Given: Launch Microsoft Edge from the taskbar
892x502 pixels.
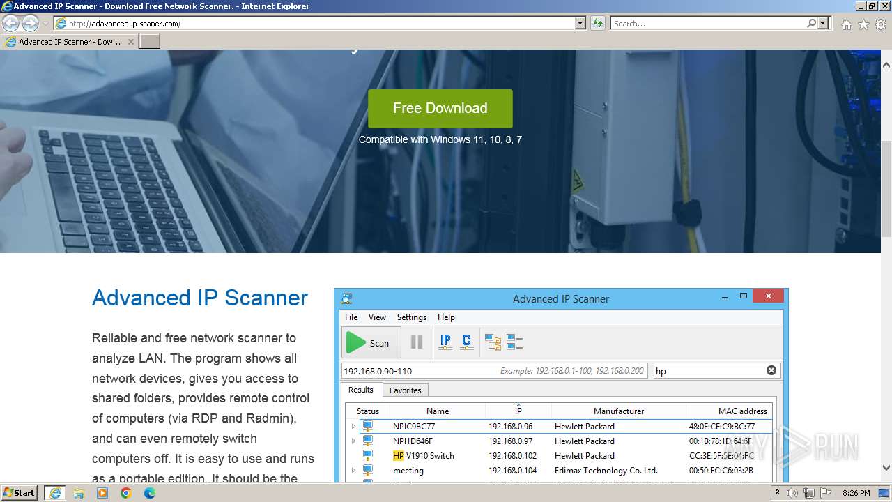Looking at the screenshot, I should [150, 493].
